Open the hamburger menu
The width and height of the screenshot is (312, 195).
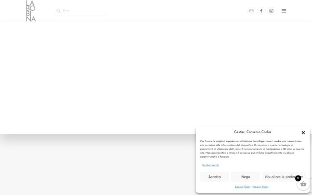[x=284, y=11]
